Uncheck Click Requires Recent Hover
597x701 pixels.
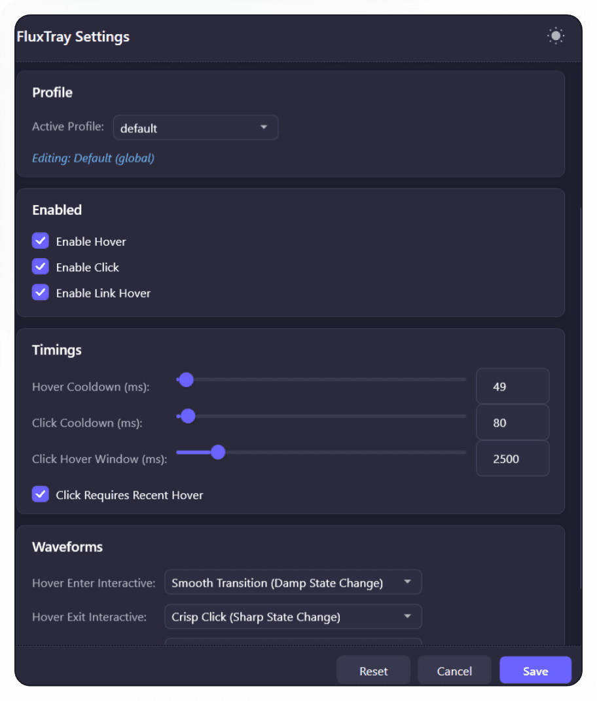[41, 495]
